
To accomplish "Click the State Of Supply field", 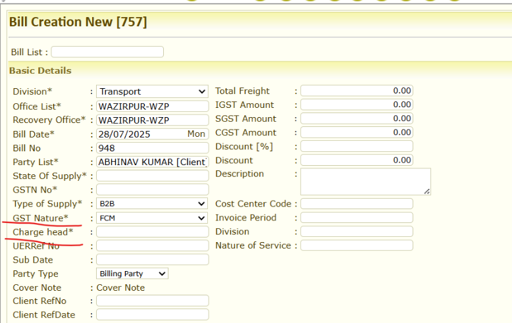I will point(152,176).
